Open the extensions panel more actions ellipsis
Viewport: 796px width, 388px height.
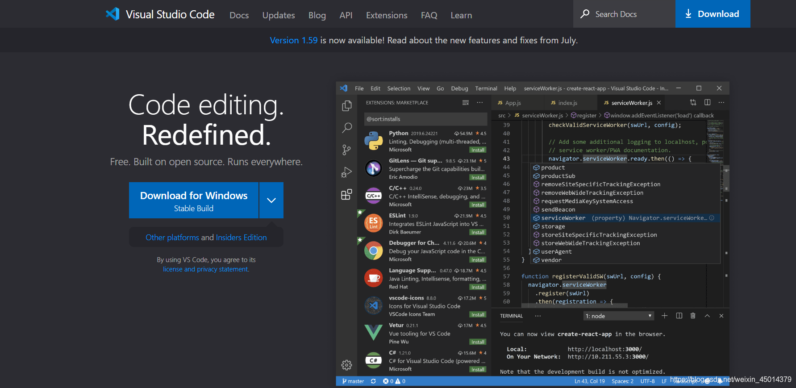480,103
